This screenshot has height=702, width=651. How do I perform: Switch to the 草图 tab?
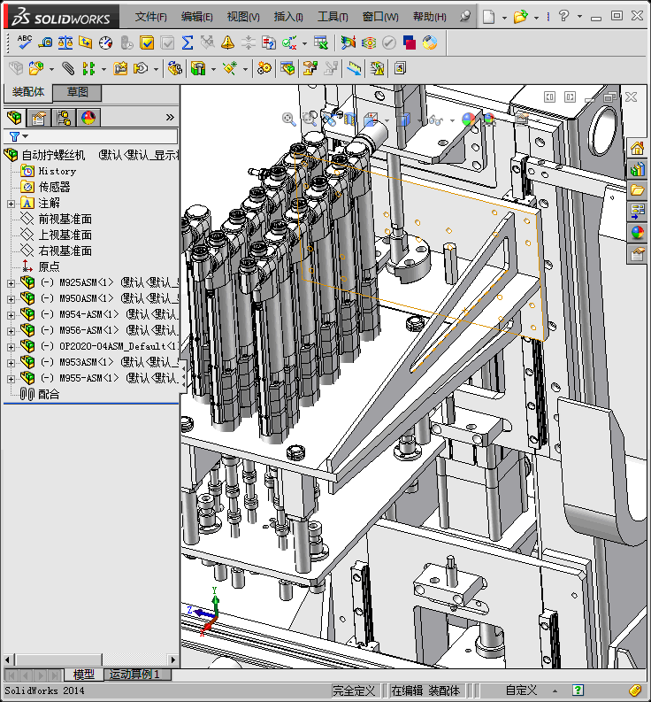click(78, 92)
